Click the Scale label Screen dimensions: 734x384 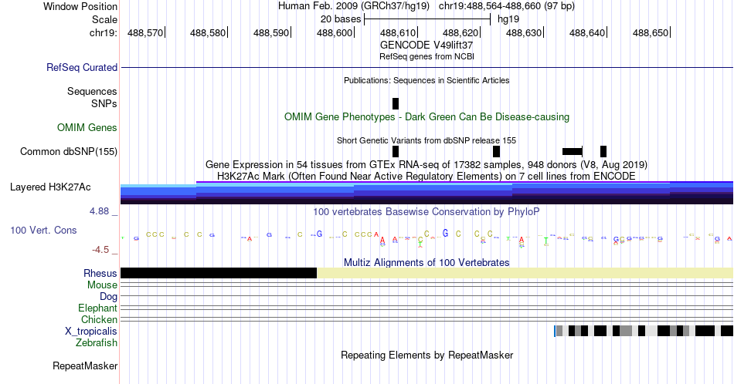click(104, 19)
